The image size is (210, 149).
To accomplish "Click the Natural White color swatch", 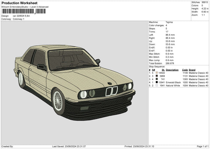I will pyautogui.click(x=157, y=85).
